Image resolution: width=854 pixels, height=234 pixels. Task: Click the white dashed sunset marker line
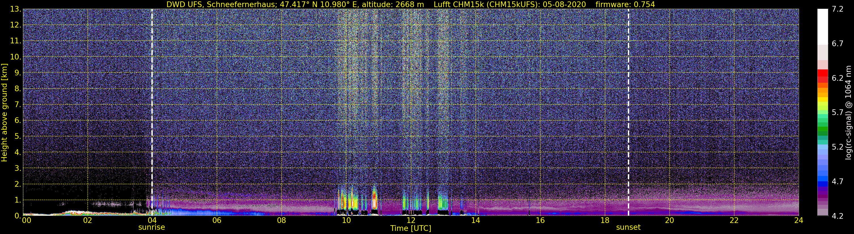pyautogui.click(x=628, y=112)
